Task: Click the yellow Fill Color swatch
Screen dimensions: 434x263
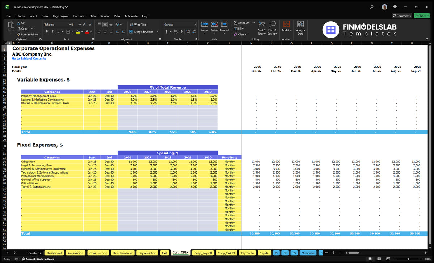Action: click(78, 32)
